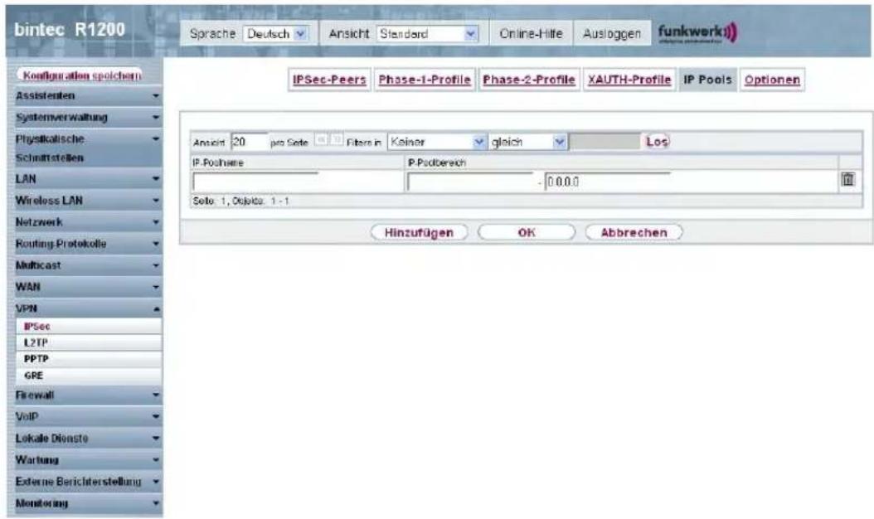The image size is (874, 519).
Task: Expand the Netzwerk menu
Action: 88,222
